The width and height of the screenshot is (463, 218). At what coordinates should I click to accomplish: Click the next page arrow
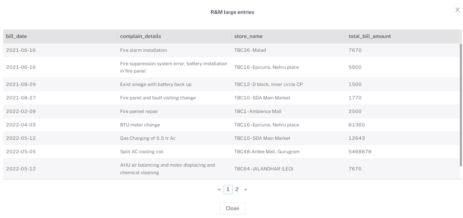(246, 189)
